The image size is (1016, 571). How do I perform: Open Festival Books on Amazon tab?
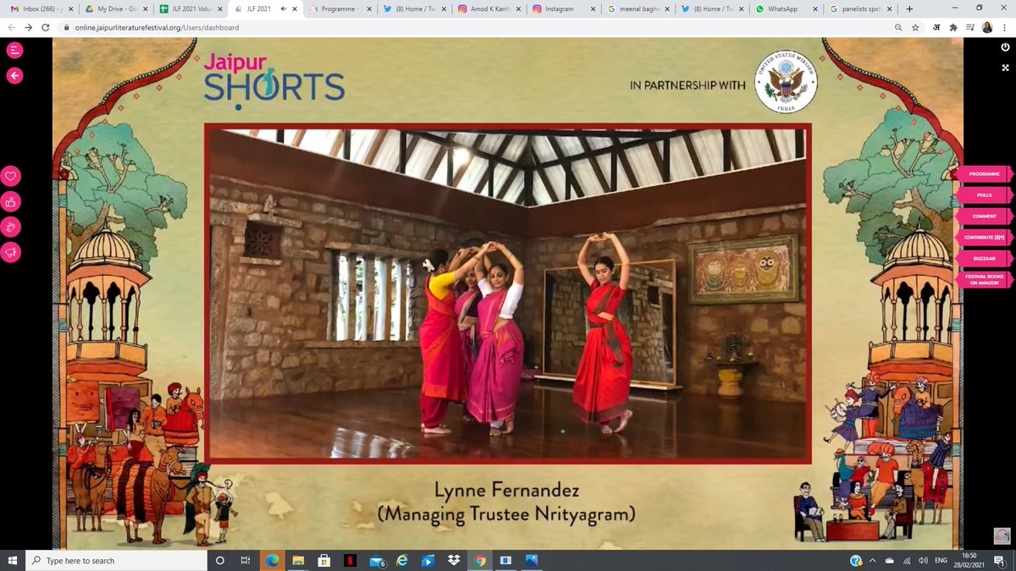click(x=984, y=279)
